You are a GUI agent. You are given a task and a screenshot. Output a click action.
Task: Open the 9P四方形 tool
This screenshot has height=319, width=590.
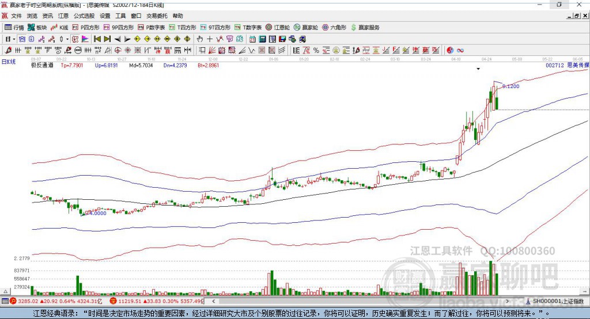click(119, 28)
